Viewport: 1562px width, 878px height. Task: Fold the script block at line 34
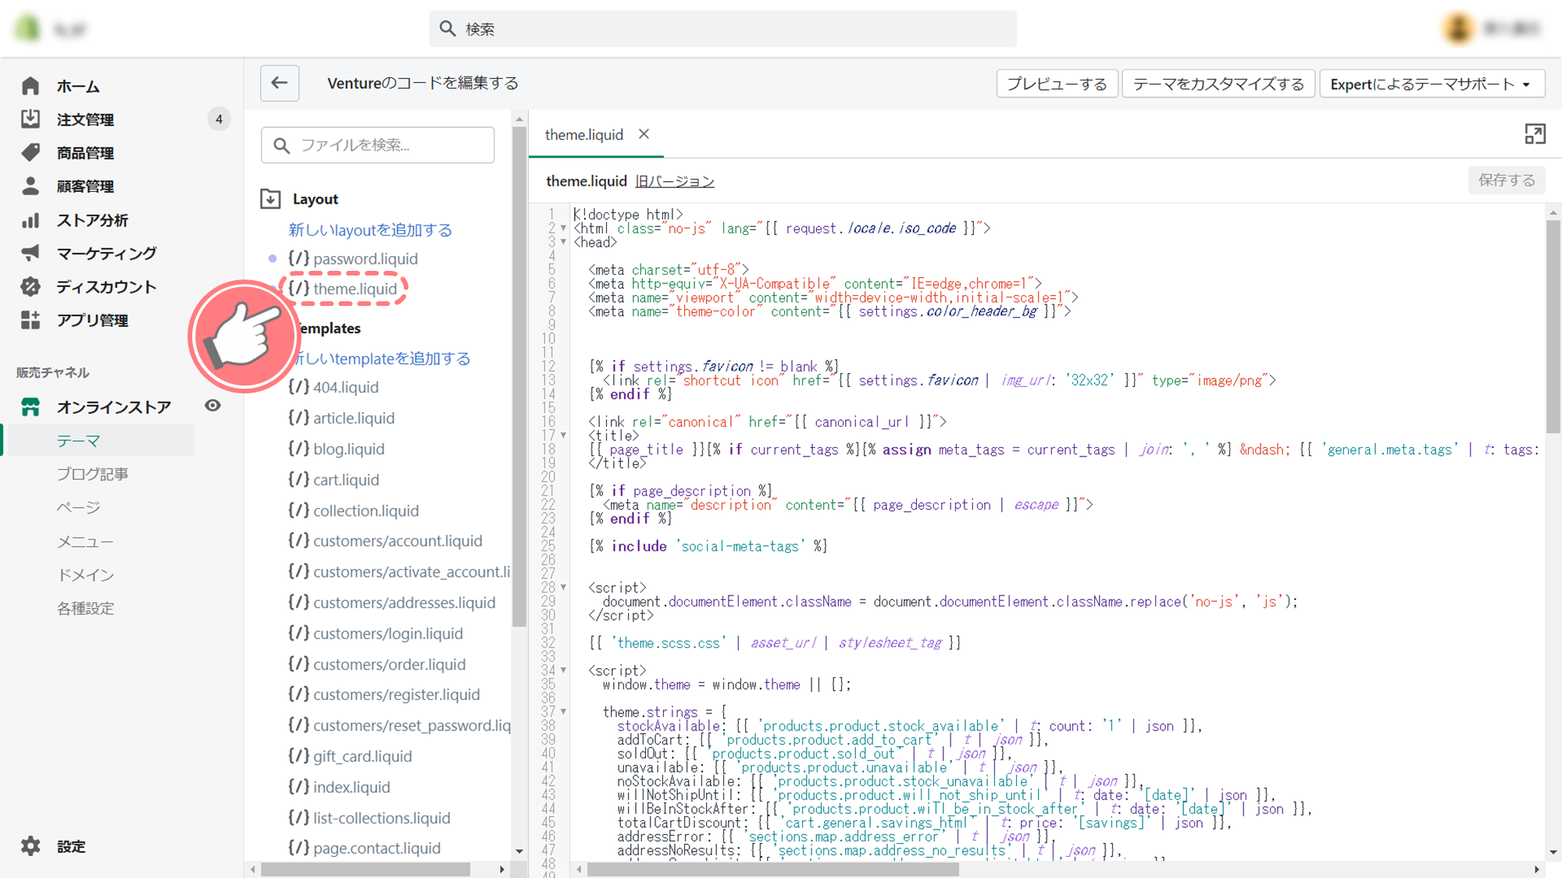[563, 670]
